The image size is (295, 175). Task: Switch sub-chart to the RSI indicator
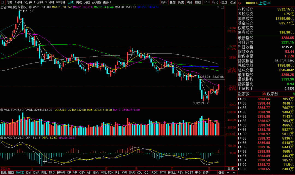[118, 173]
